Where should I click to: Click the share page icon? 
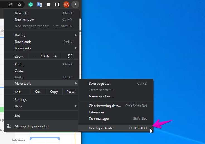coord(11,4)
